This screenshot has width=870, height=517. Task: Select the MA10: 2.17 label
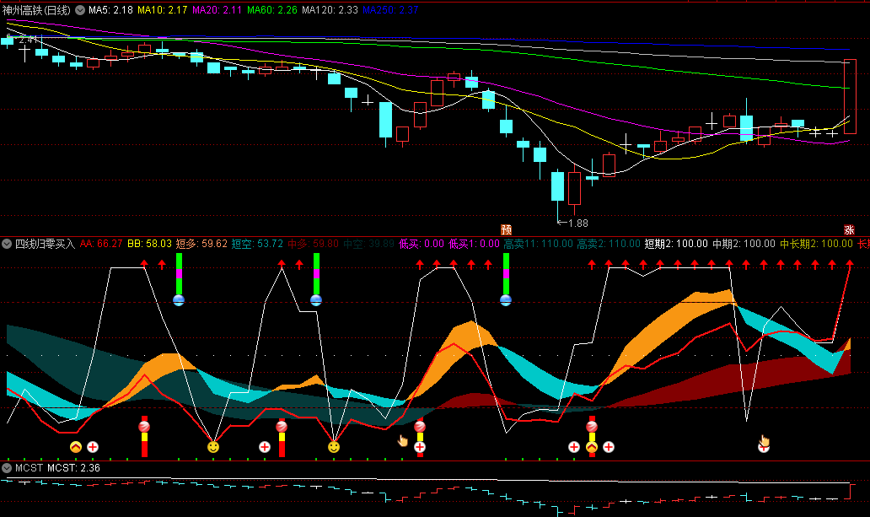(162, 10)
